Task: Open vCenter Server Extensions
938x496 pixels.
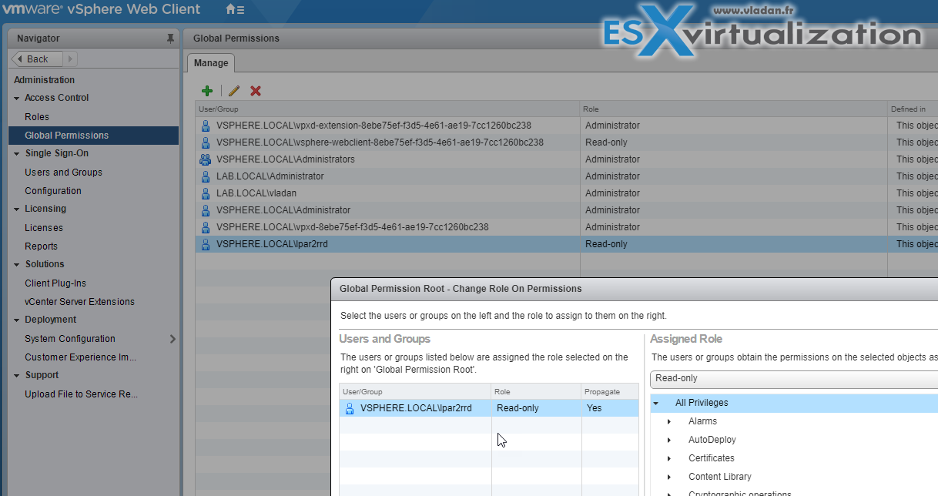Action: 79,302
